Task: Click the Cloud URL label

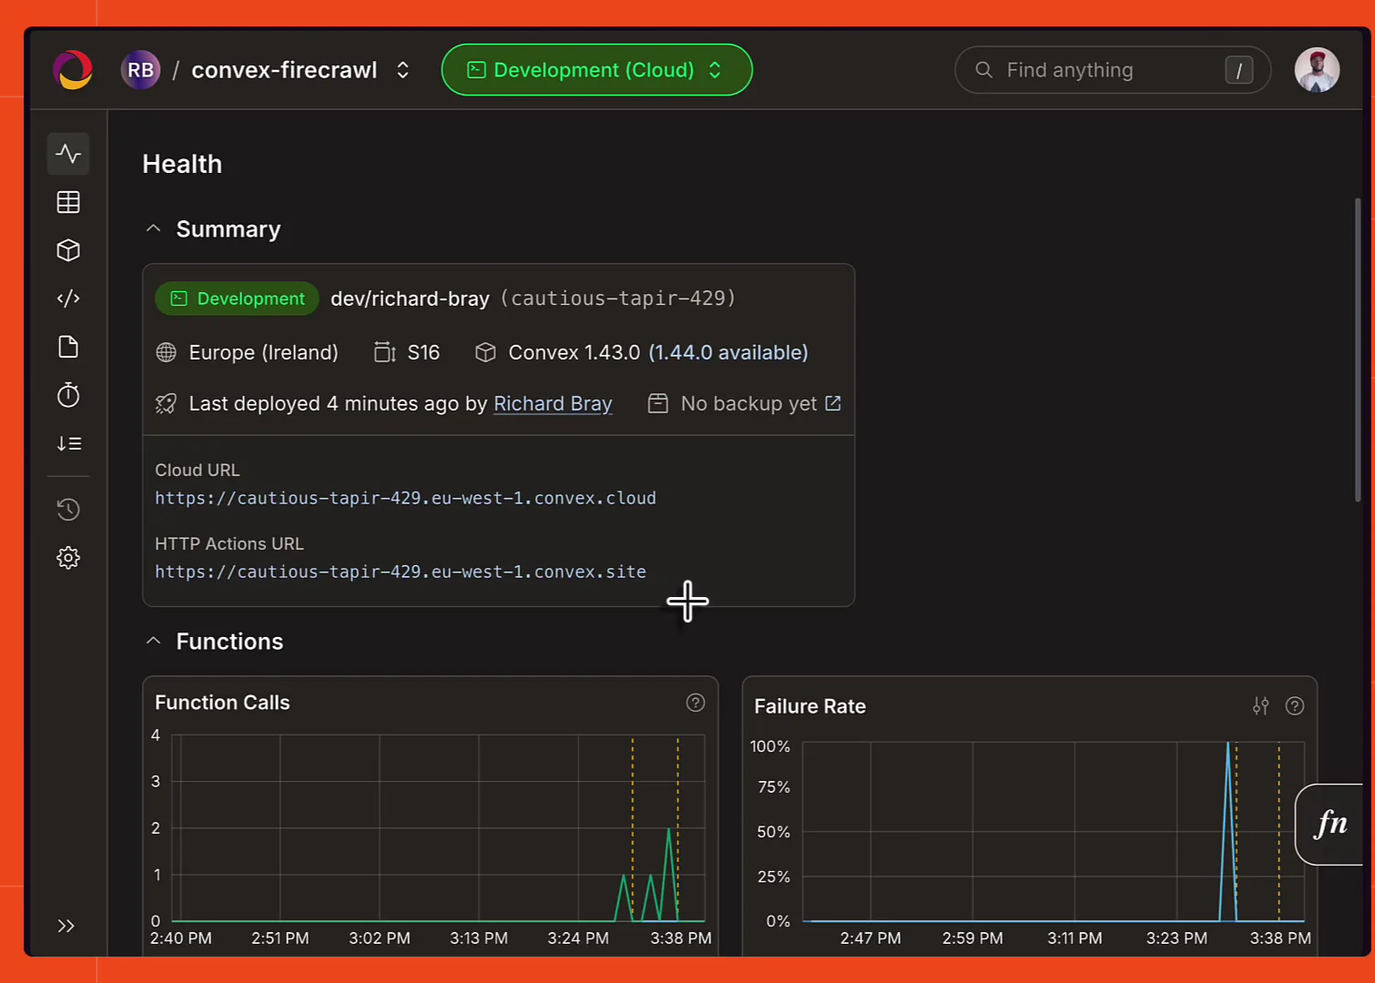Action: [197, 470]
